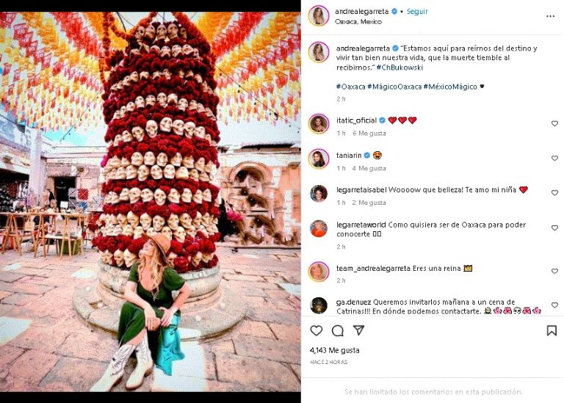This screenshot has height=403, width=564.
Task: Open comment bubble icon below the comments
Action: 338,331
